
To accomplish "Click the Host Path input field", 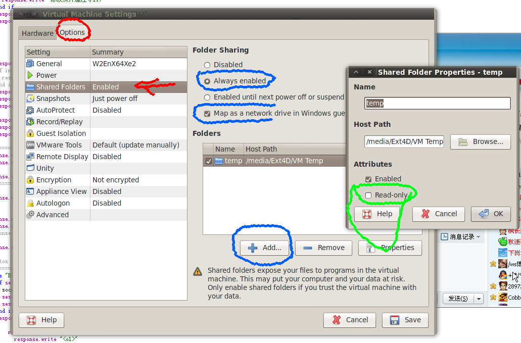I will point(404,142).
